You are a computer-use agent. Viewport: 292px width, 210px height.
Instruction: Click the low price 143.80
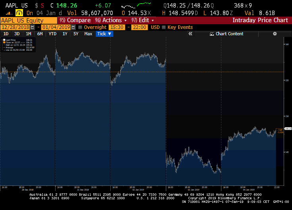point(219,13)
